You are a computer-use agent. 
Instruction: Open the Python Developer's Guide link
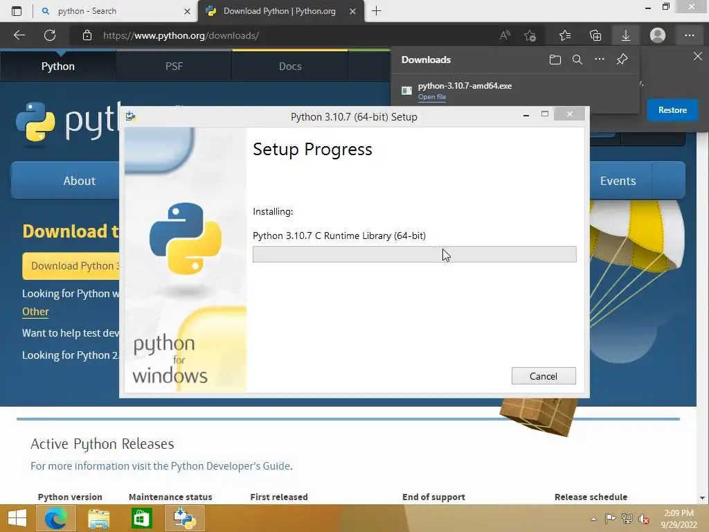pos(231,466)
